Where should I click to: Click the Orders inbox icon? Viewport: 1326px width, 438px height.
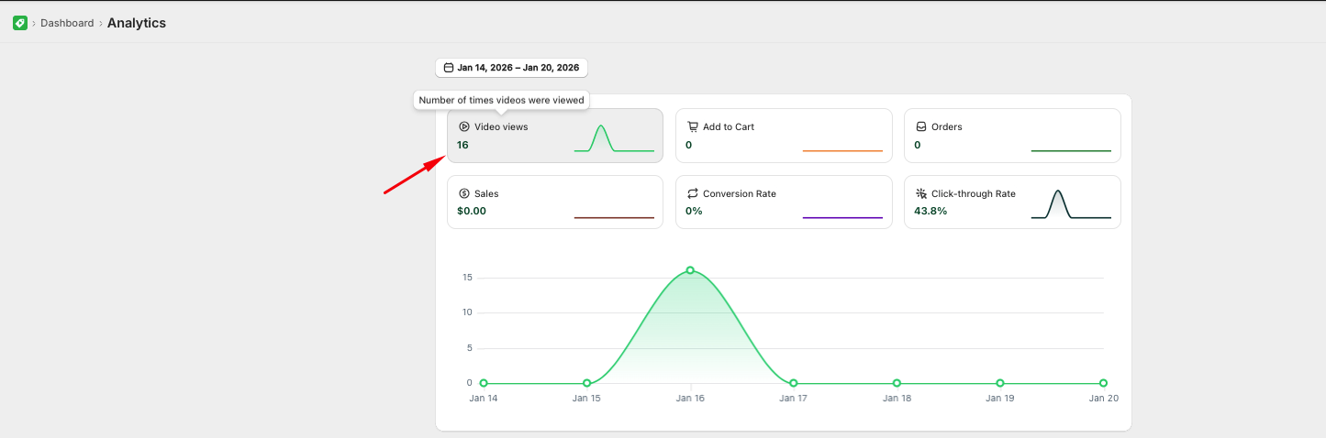point(921,126)
